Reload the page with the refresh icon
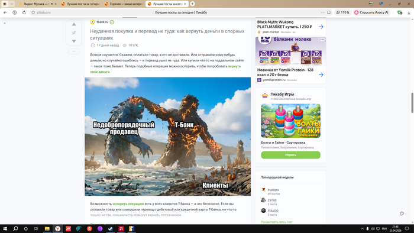Viewport: 414px width, 233px height. (24, 12)
